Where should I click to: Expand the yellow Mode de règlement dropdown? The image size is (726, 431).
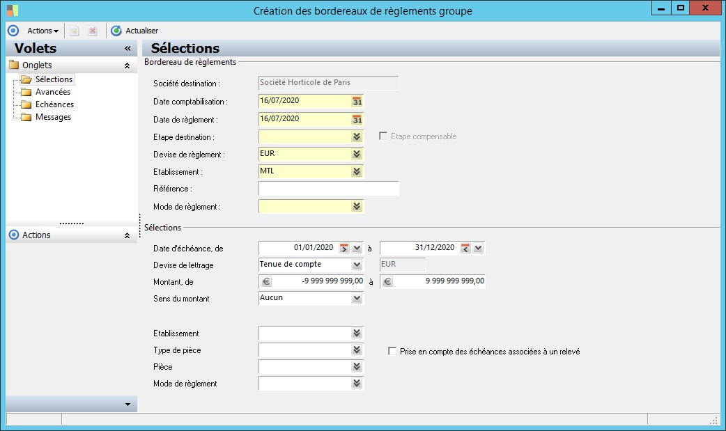coord(357,206)
